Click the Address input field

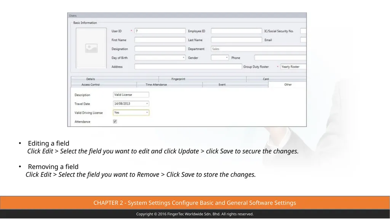(188, 67)
